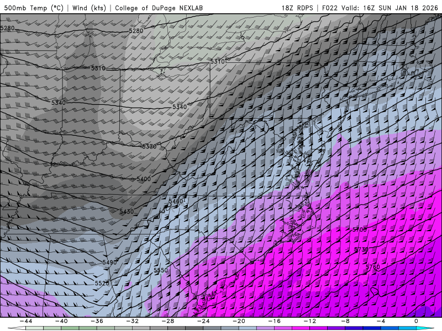Click the 'Wind (kts)' header label
Screen dimensions: 442x331
pos(89,8)
